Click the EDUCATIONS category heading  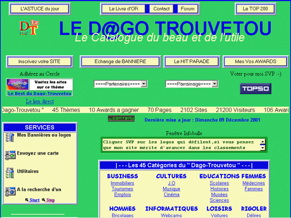pyautogui.click(x=219, y=176)
